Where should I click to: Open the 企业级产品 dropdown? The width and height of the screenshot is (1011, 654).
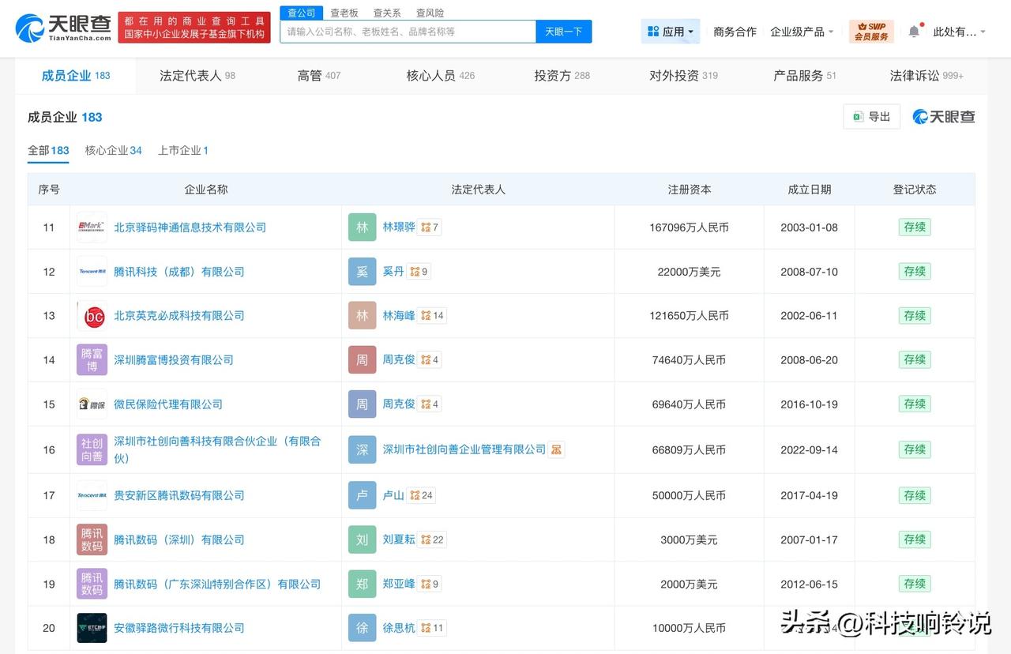802,32
